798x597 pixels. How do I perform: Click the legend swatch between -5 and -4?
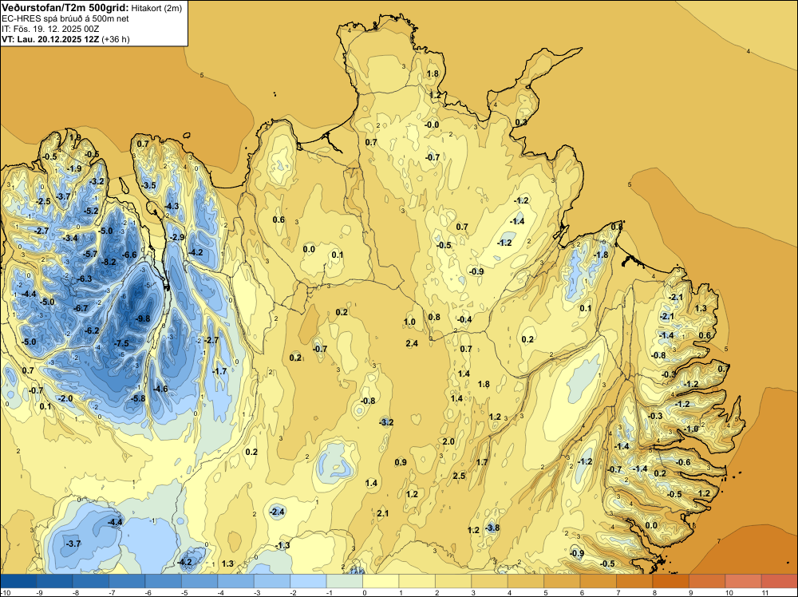[x=199, y=581]
